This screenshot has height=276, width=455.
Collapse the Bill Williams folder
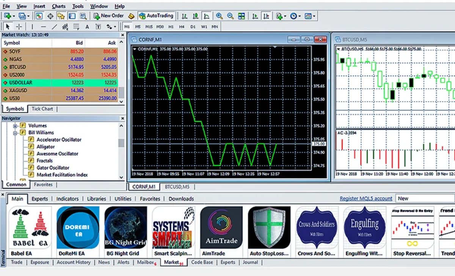click(x=16, y=133)
